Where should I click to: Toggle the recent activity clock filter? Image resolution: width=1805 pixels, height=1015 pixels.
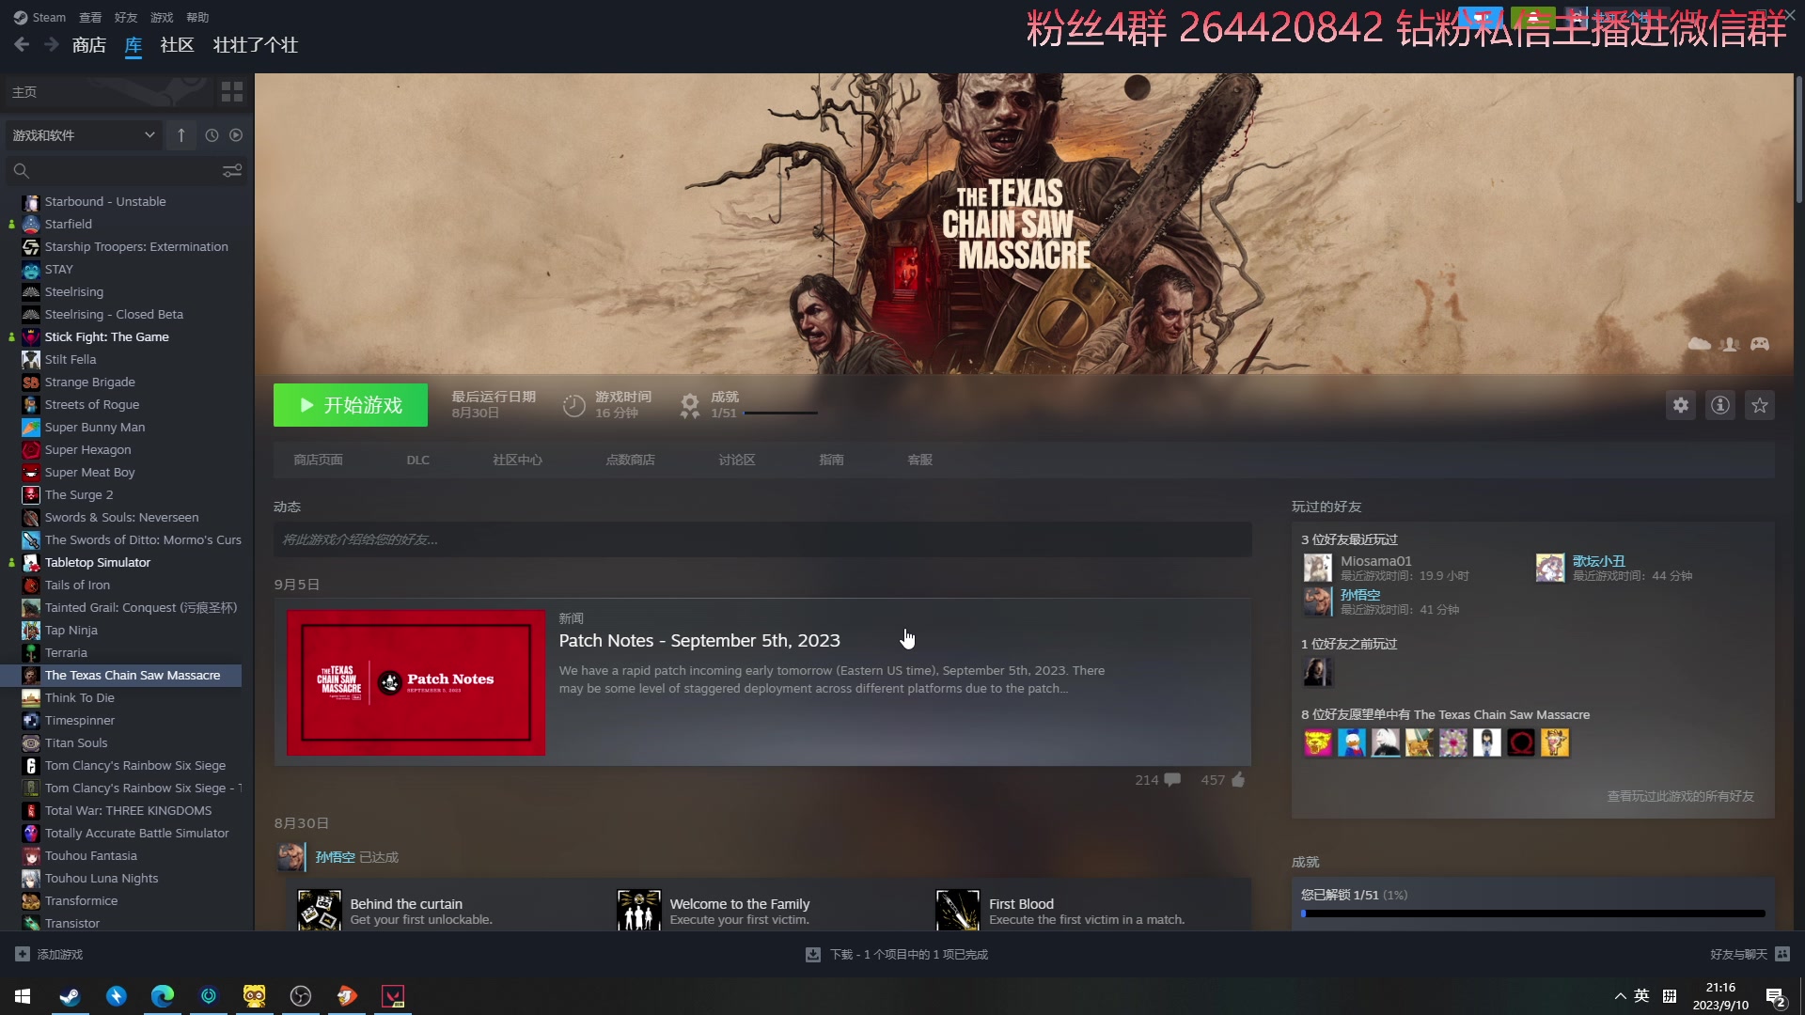tap(212, 135)
